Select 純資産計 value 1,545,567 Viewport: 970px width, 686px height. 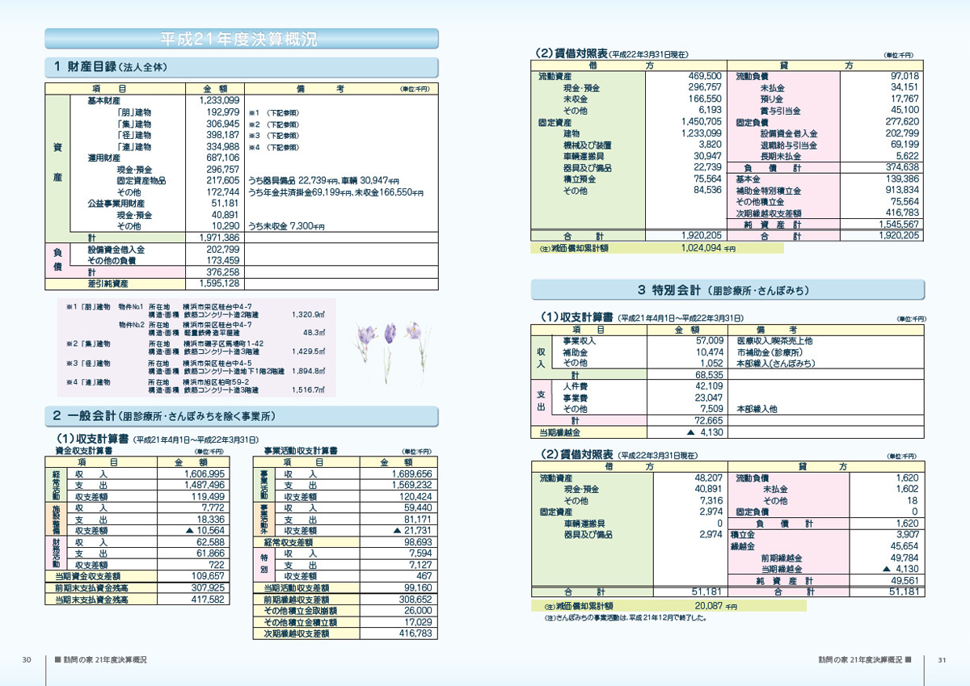[898, 225]
